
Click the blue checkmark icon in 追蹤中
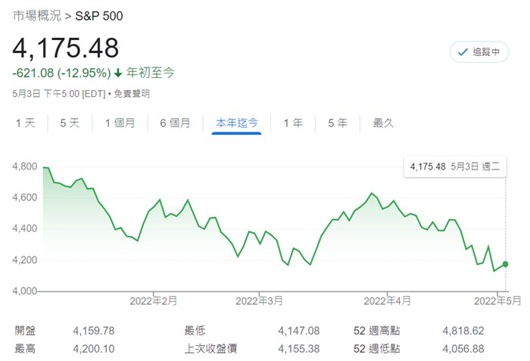click(463, 52)
